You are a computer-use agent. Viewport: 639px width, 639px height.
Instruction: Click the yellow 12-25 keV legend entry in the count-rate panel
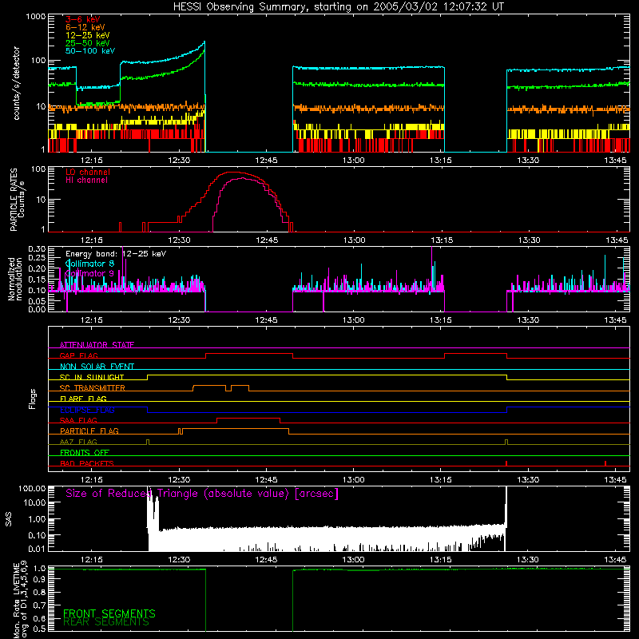(88, 35)
